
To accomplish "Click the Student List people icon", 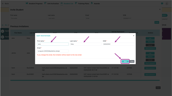I will (x=62, y=3).
